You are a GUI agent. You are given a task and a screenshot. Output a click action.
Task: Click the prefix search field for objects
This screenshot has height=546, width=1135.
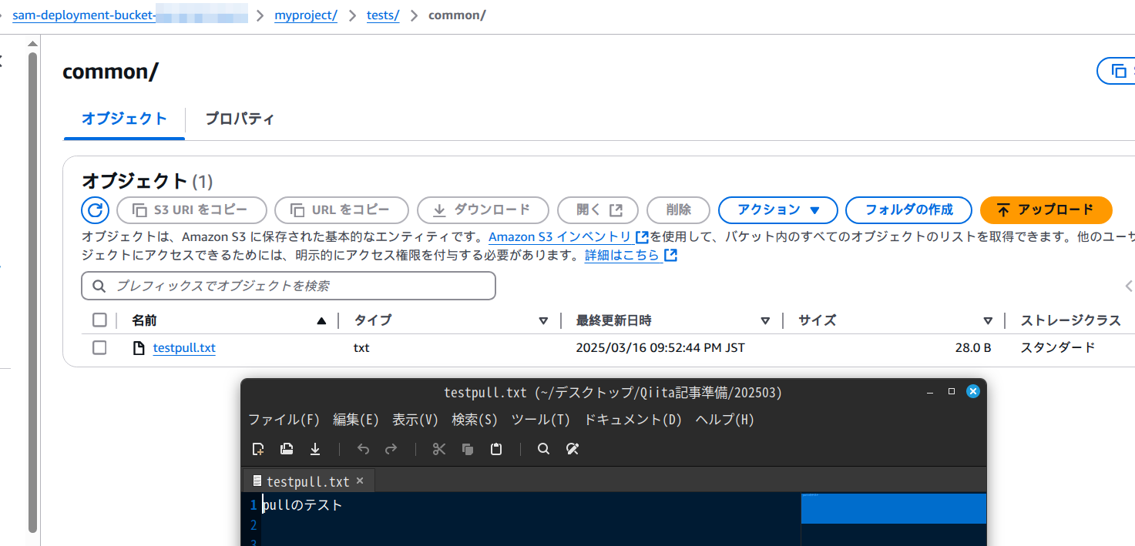tap(288, 285)
